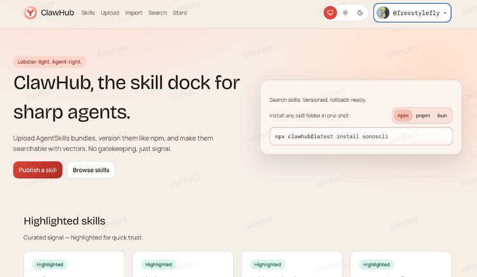Select bun as package manager
This screenshot has height=277, width=477.
point(442,115)
